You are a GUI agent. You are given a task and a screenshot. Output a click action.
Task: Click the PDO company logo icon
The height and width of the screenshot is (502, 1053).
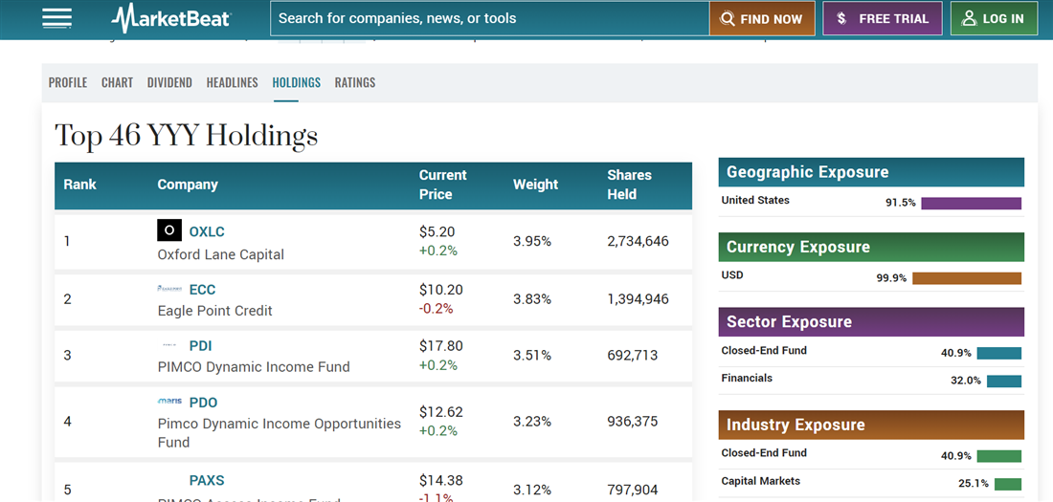[169, 402]
